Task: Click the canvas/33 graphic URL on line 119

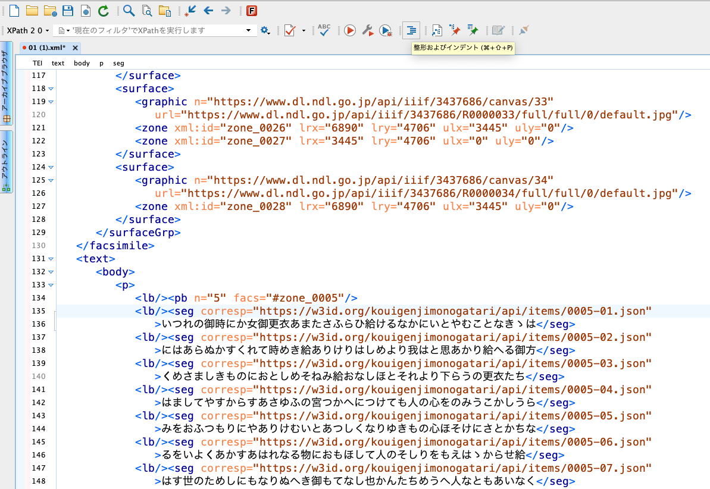Action: point(380,102)
